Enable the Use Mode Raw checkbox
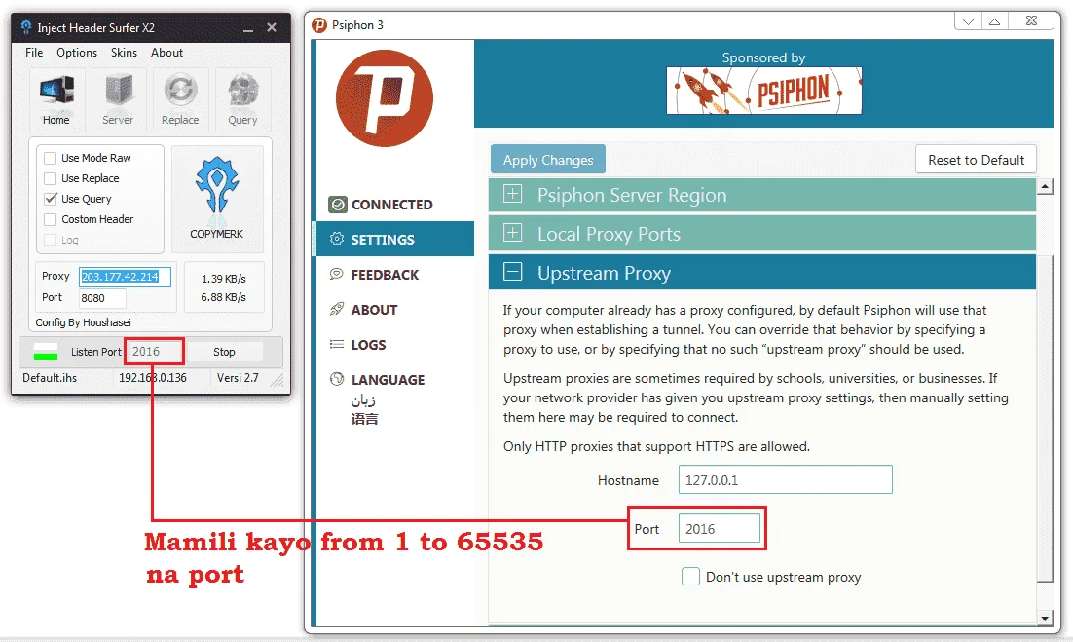Viewport: 1073px width, 642px height. coord(50,158)
